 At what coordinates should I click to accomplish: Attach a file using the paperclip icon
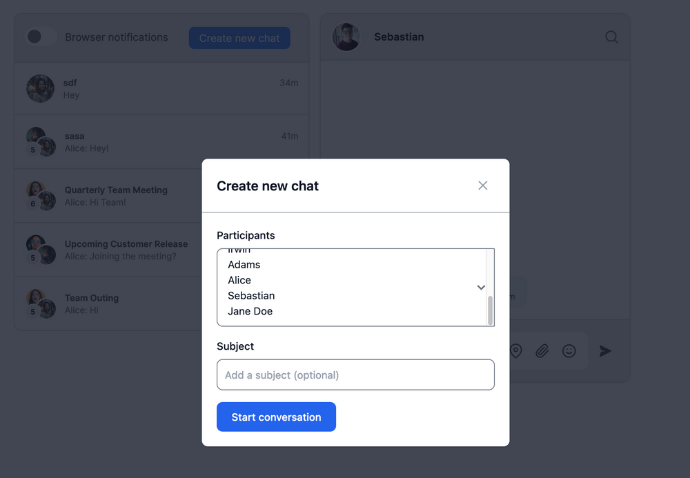[542, 350]
